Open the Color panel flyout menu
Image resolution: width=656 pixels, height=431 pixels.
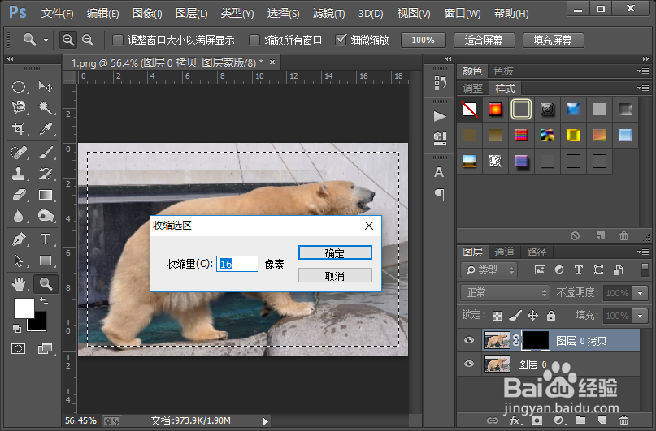pyautogui.click(x=643, y=71)
